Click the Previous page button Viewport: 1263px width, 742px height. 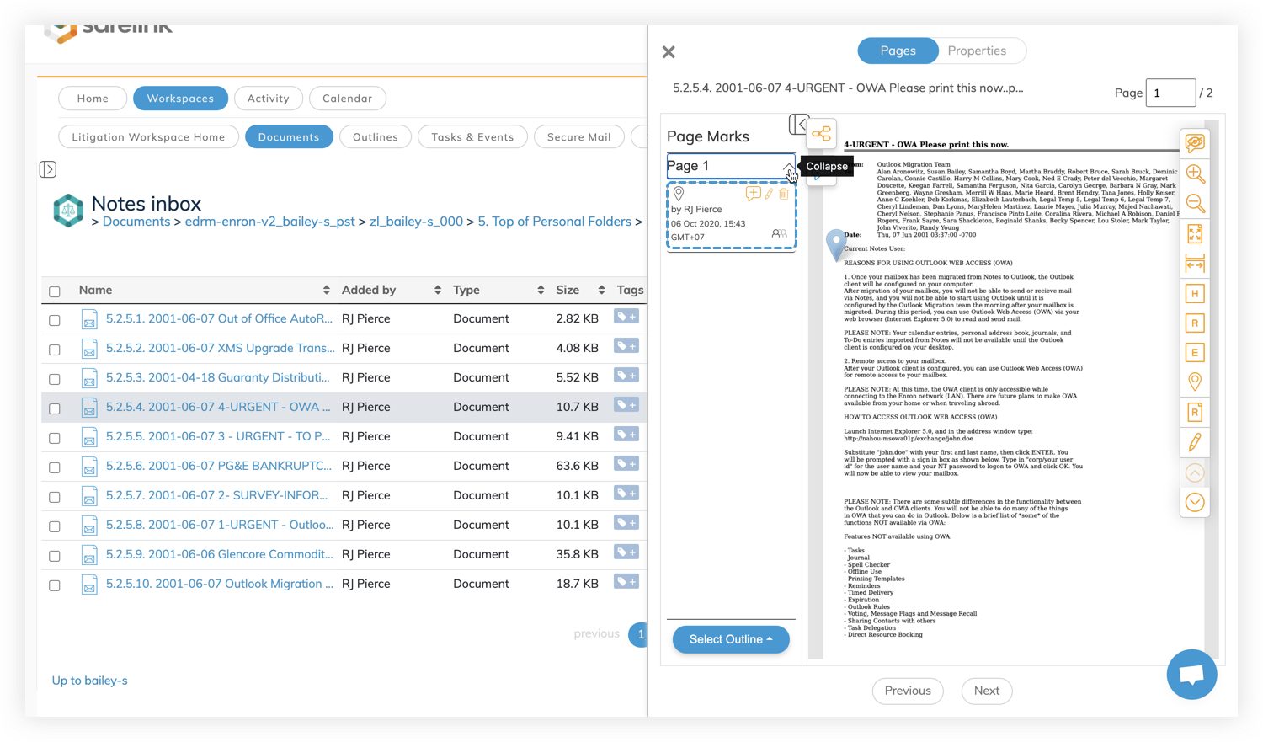point(908,691)
